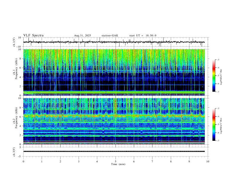Click the time axis tick label 10

click(208, 161)
